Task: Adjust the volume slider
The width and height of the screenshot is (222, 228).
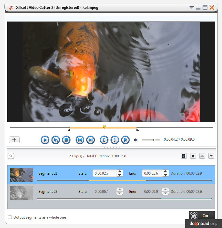Action: pyautogui.click(x=151, y=140)
